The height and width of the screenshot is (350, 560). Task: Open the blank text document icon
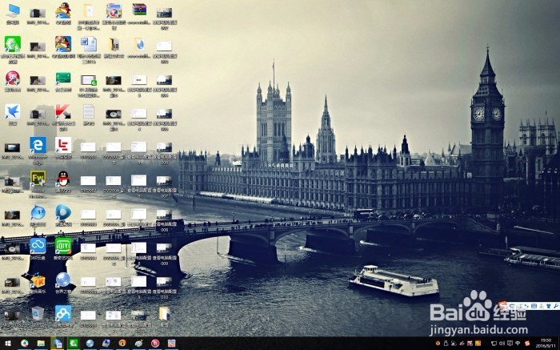pos(88,111)
